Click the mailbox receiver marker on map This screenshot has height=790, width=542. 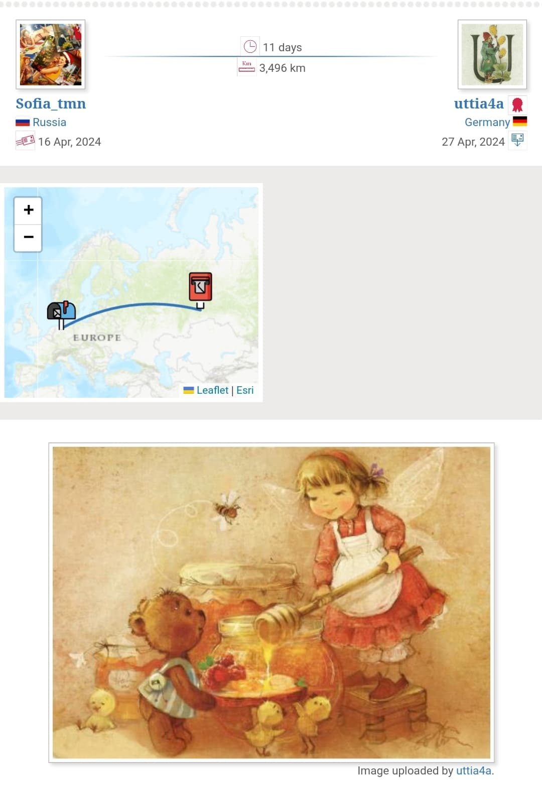pos(61,315)
